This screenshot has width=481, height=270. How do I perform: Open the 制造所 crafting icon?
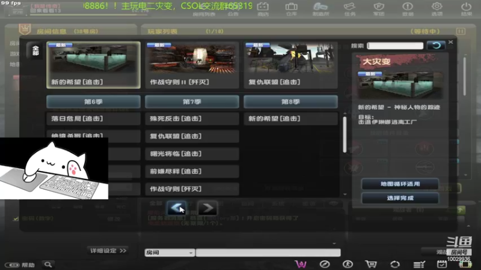pyautogui.click(x=320, y=8)
